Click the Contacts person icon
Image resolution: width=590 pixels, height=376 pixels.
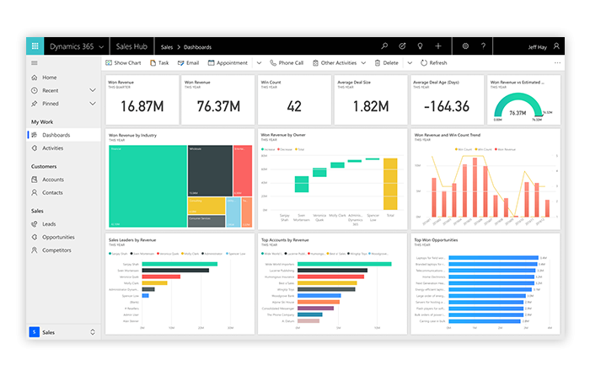(x=35, y=192)
